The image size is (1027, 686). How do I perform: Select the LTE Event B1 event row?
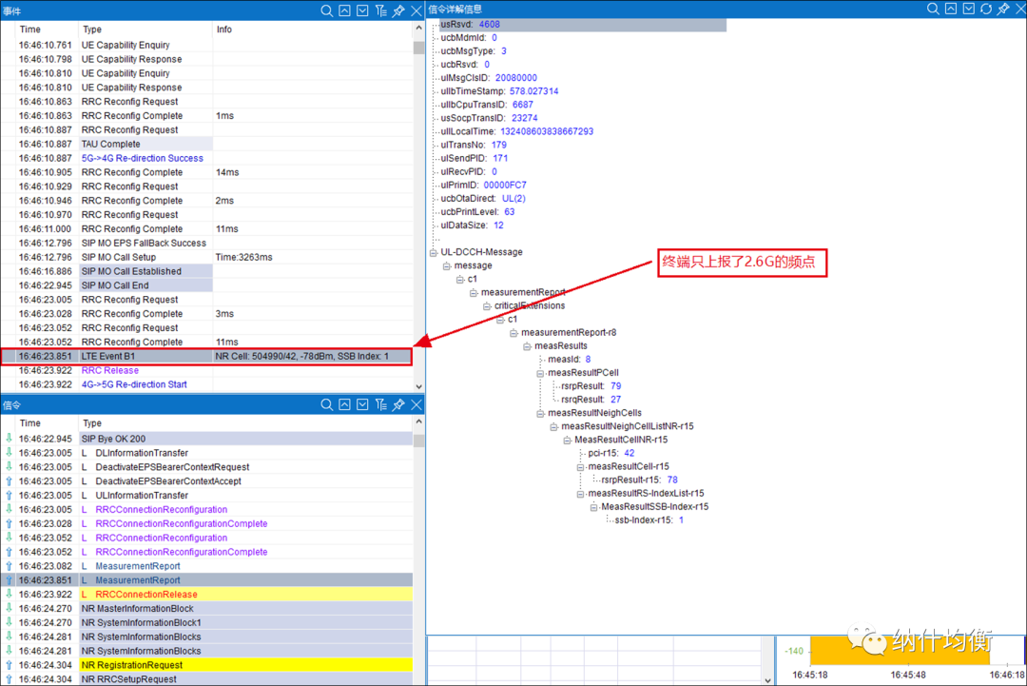click(206, 357)
